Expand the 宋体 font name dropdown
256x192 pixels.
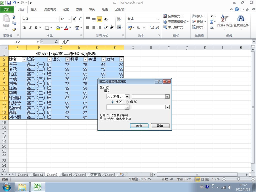[58, 19]
